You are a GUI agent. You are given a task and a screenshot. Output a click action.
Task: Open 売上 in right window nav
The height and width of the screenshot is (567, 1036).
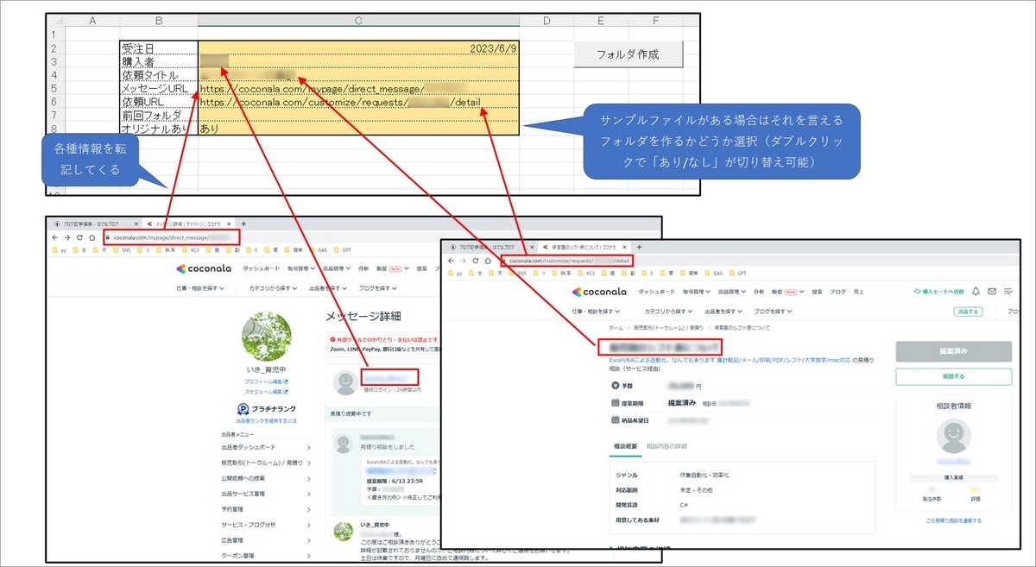859,293
